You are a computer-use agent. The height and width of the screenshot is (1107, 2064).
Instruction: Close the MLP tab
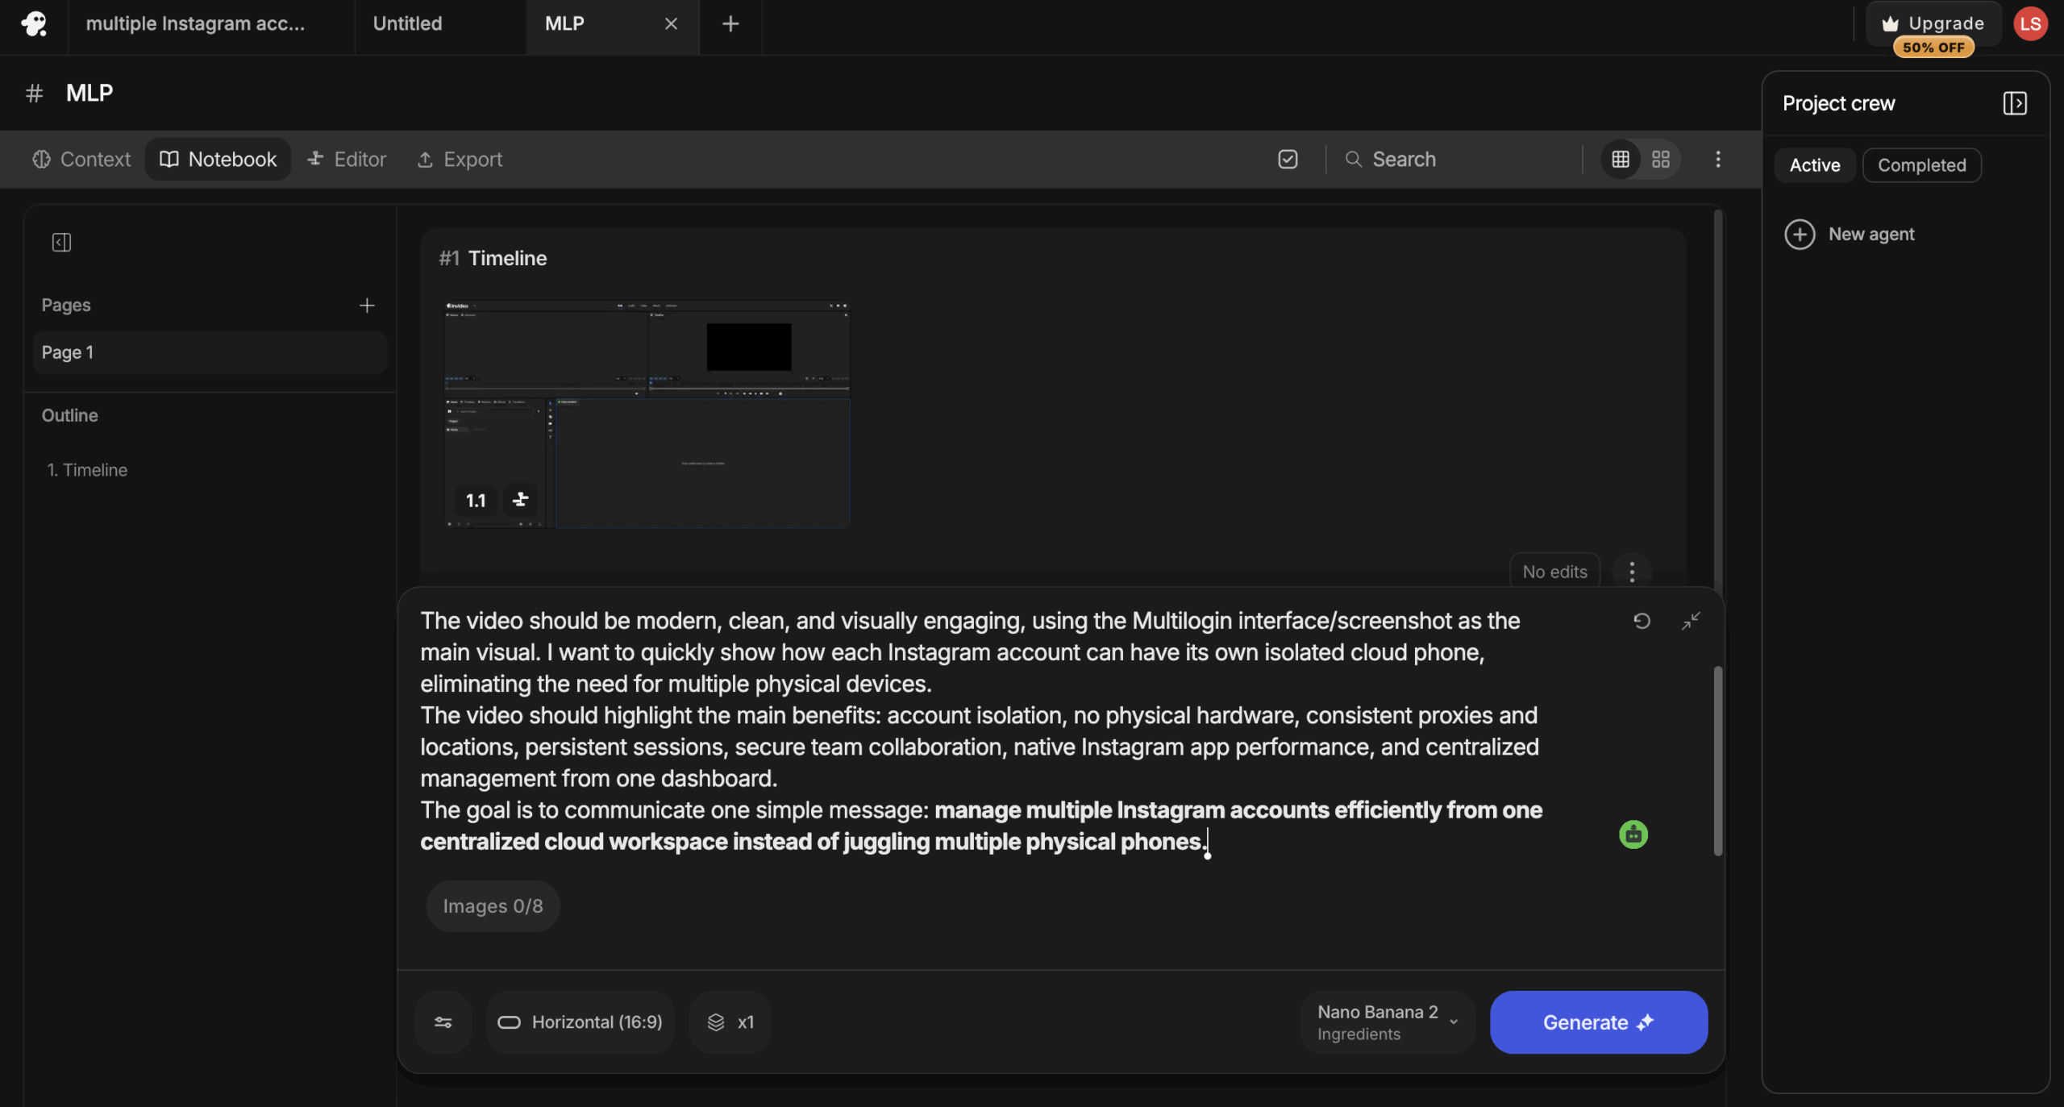(671, 24)
